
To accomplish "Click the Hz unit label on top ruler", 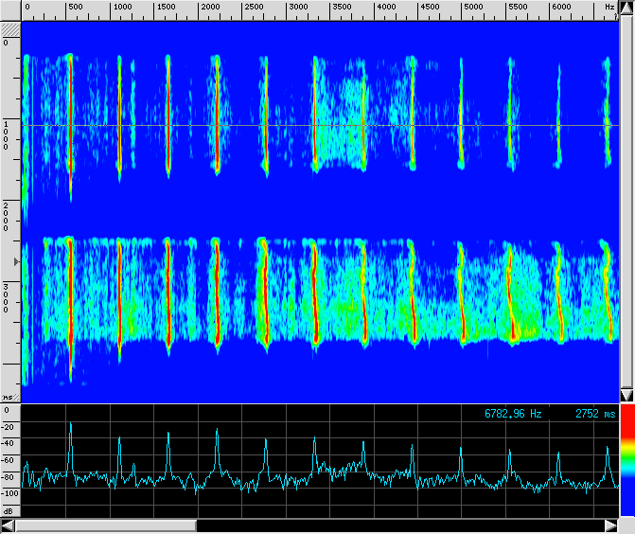I will (x=609, y=7).
